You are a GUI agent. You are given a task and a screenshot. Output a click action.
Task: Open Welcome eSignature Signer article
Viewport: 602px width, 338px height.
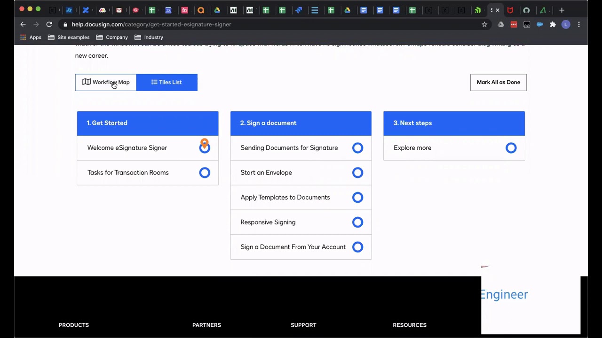[x=127, y=148]
